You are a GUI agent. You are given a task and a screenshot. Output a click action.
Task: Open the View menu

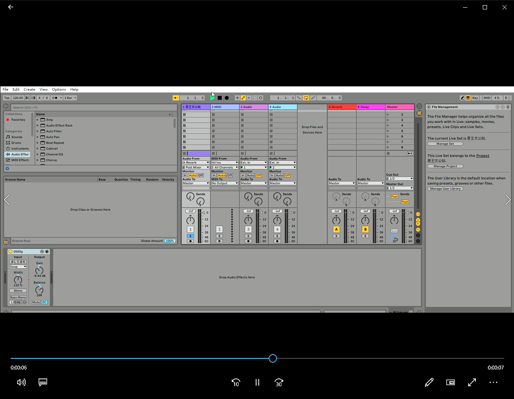(x=44, y=89)
